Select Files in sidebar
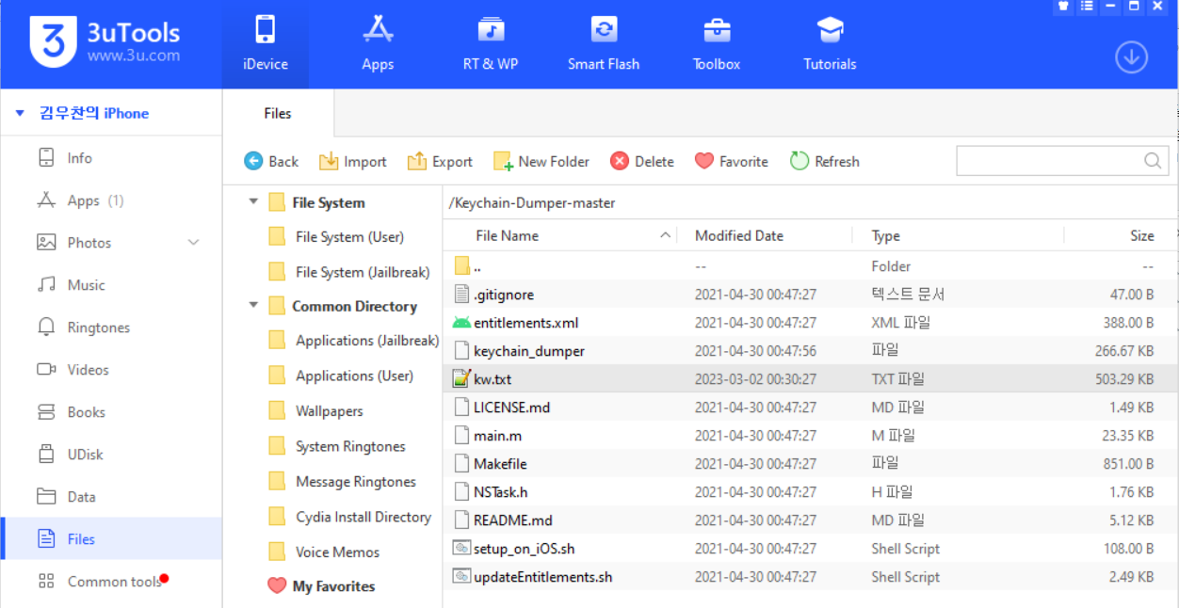 (x=111, y=539)
